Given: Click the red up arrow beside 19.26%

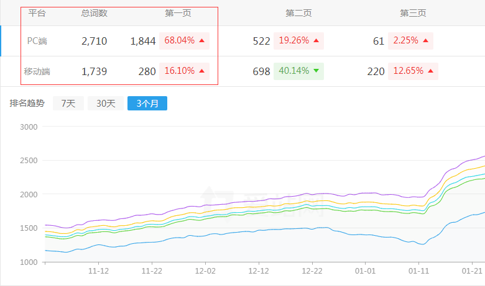Looking at the screenshot, I should (x=316, y=41).
